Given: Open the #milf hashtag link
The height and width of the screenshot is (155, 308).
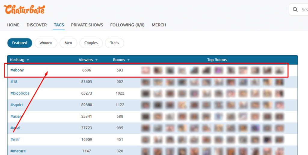Looking at the screenshot, I should (15, 139).
